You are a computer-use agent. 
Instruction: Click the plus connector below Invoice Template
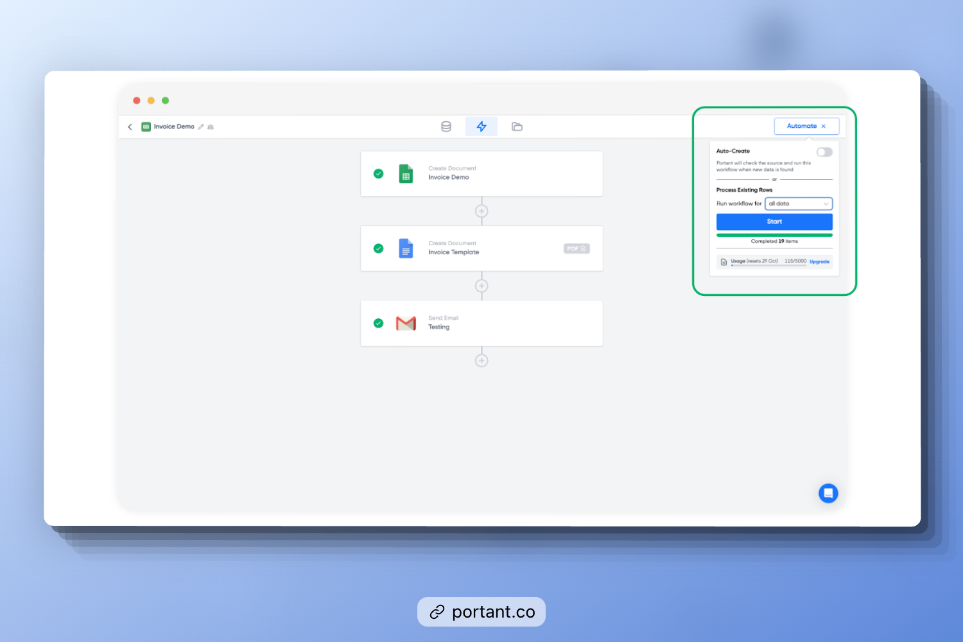click(481, 286)
